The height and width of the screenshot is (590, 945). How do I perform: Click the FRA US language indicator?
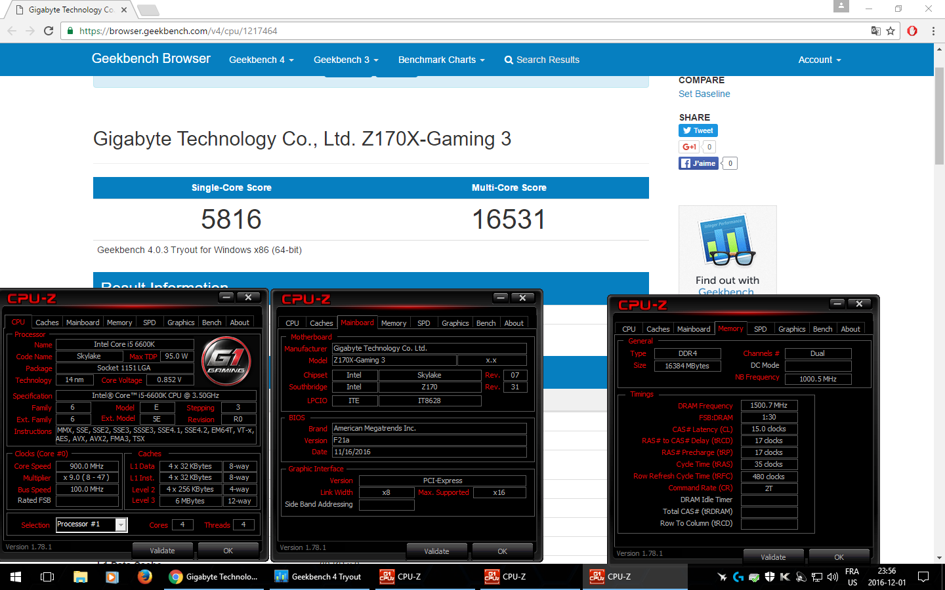(852, 577)
